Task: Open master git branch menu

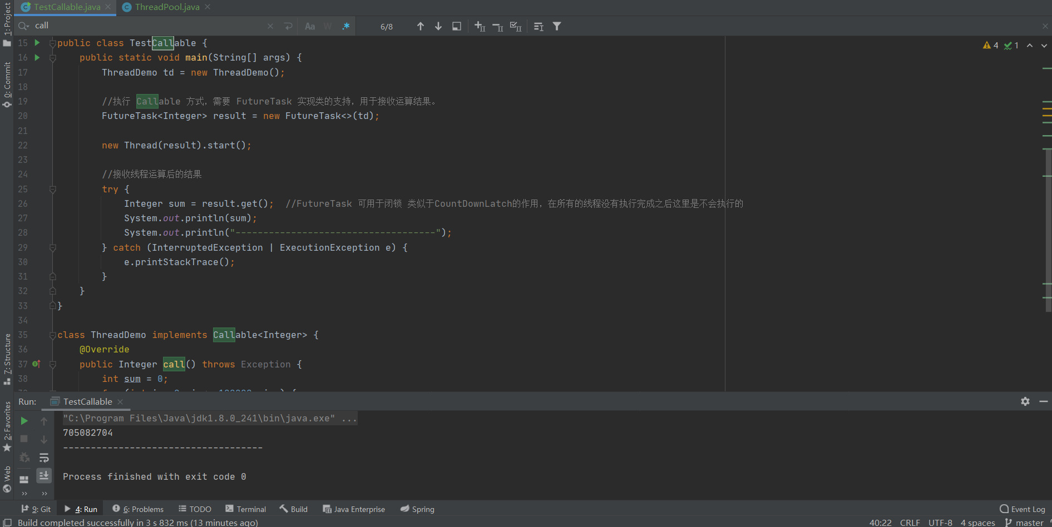Action: click(x=1024, y=523)
